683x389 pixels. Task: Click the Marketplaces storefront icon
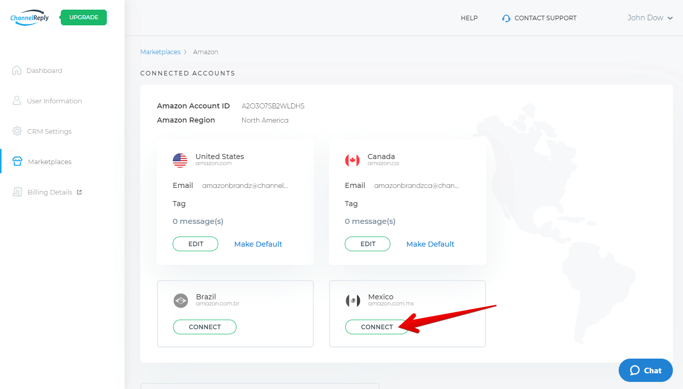pyautogui.click(x=17, y=162)
